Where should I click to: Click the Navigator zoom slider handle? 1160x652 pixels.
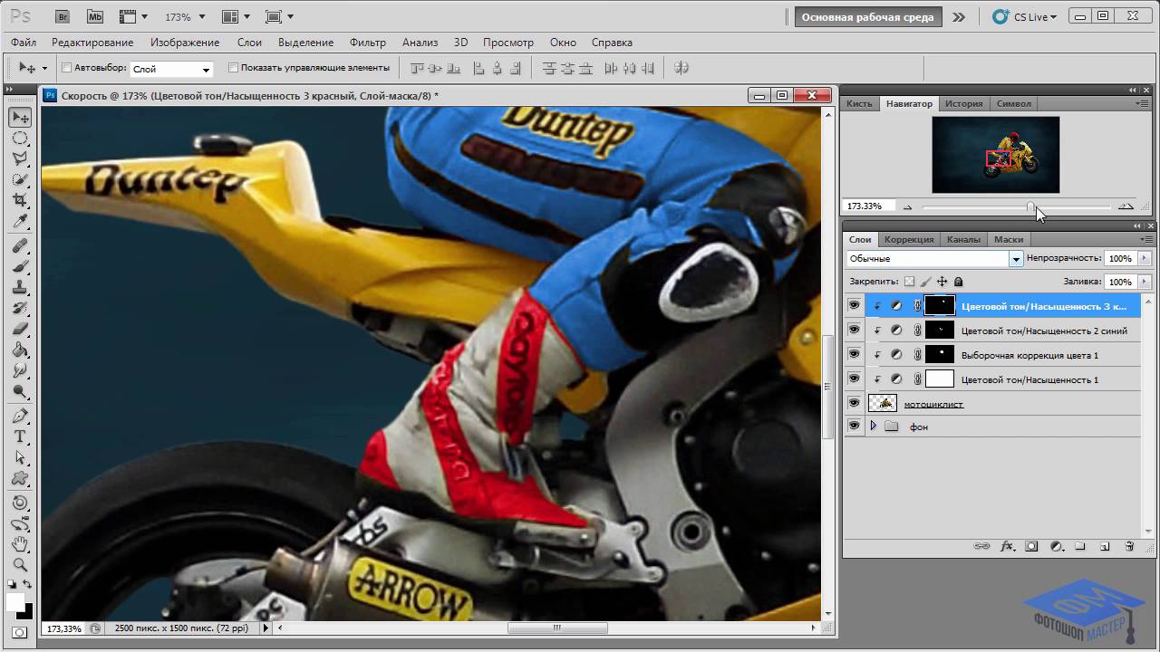1030,207
